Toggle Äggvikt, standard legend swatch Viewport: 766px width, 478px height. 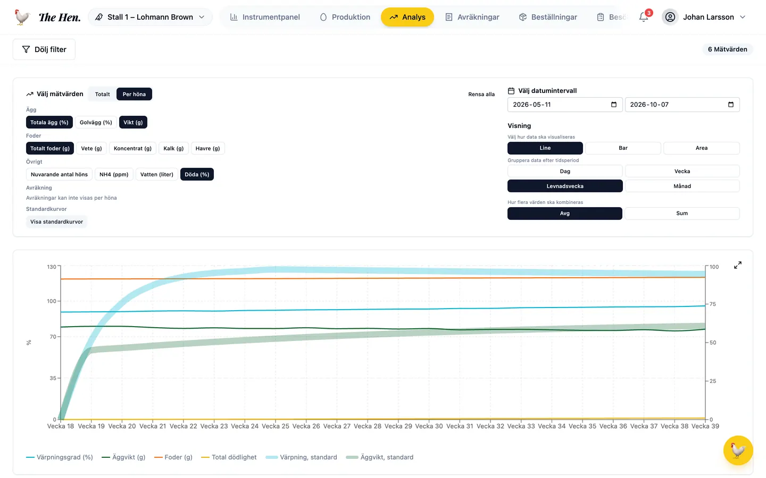[352, 457]
